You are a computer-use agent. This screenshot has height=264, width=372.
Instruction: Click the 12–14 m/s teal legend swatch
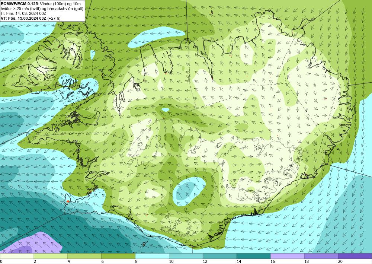pos(220,256)
